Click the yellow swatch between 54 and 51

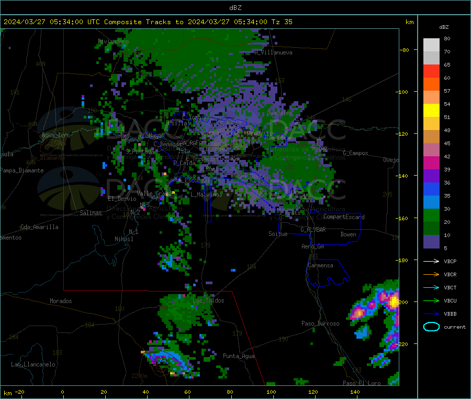[431, 111]
